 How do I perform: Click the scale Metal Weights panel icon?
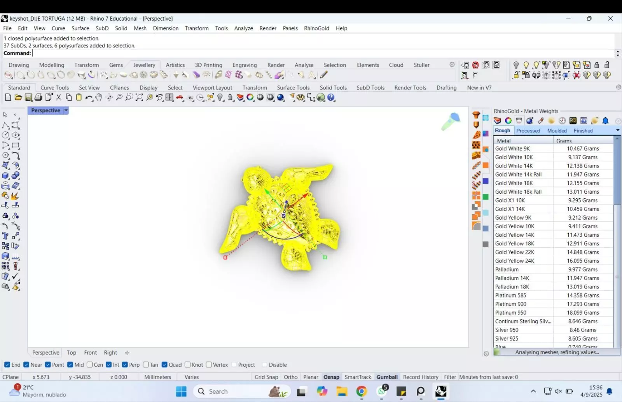tap(519, 121)
